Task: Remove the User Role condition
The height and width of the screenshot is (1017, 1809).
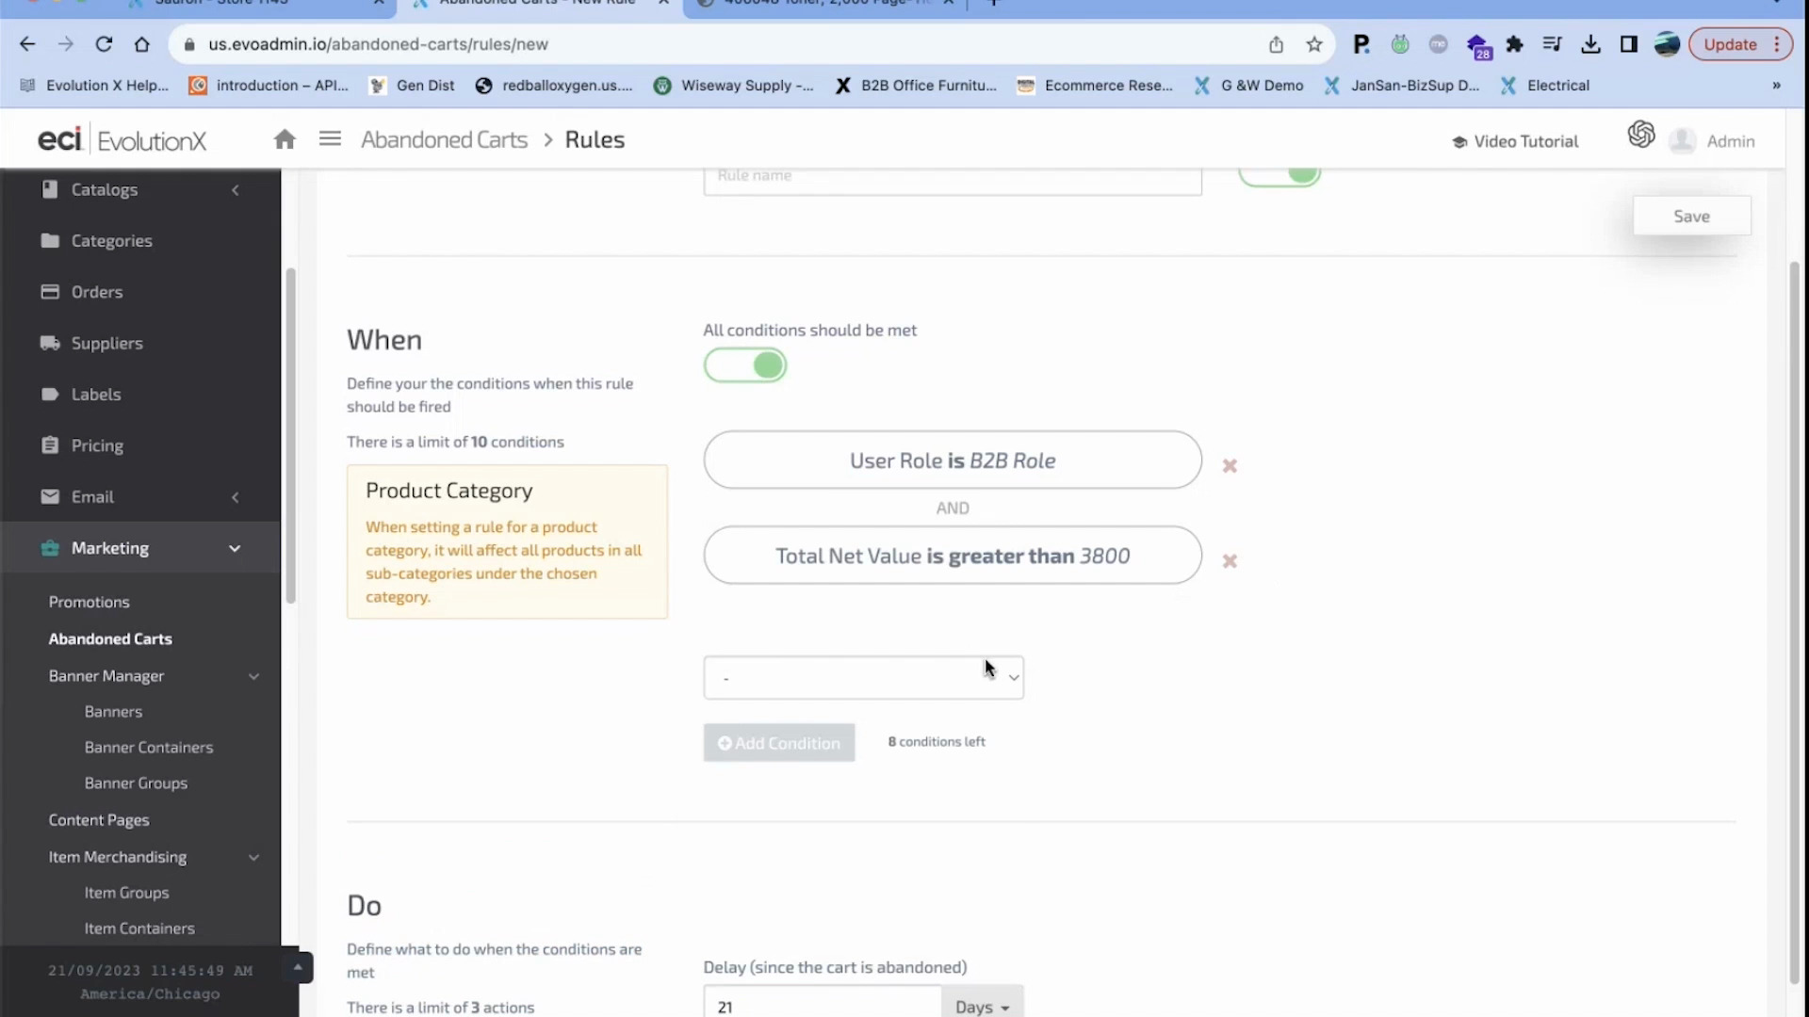Action: (1230, 466)
